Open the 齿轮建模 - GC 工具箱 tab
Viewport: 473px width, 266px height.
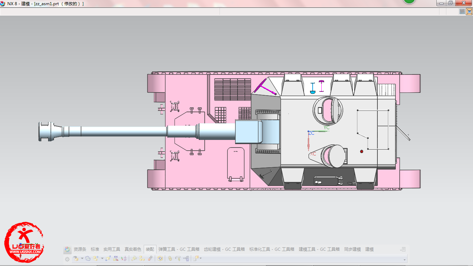pyautogui.click(x=224, y=249)
